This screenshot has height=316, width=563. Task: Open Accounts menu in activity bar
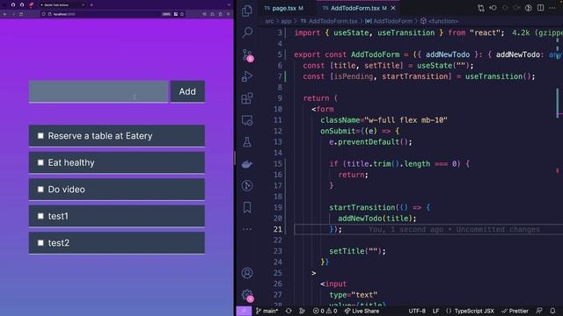click(x=247, y=273)
